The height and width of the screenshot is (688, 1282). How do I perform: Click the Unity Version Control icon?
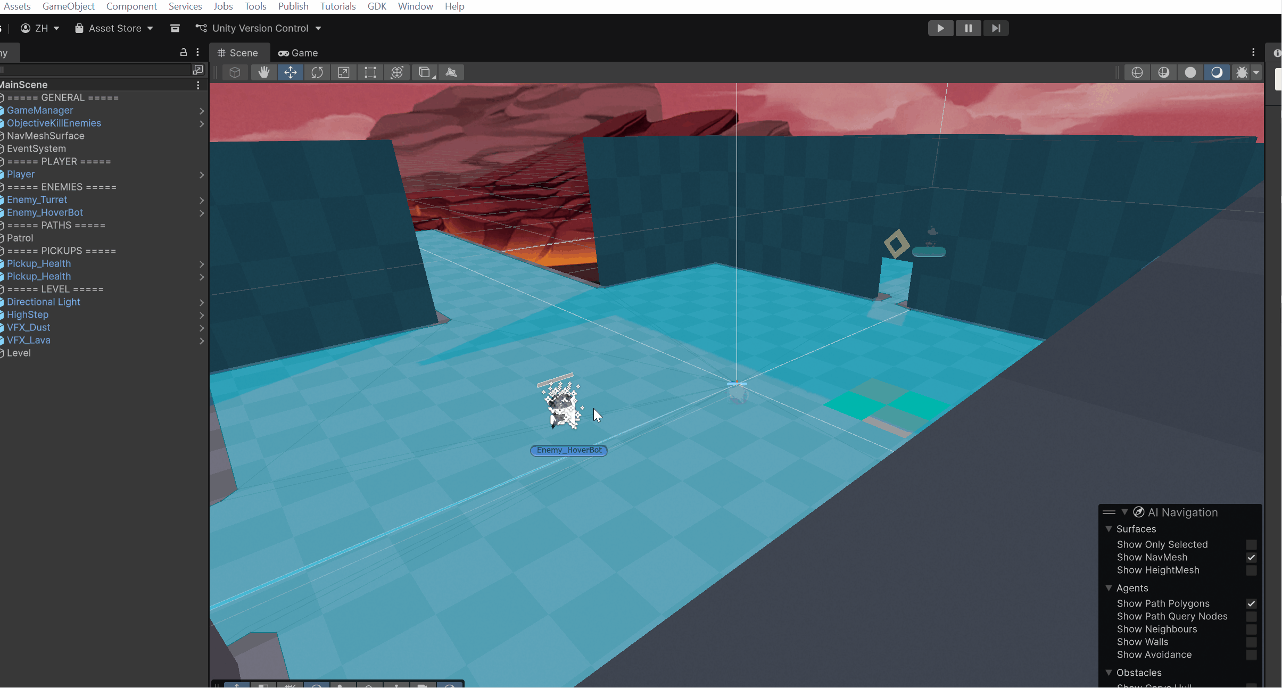(x=200, y=28)
